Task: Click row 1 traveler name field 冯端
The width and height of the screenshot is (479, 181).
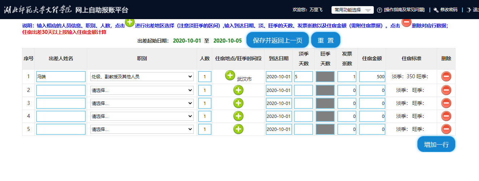Action: 61,76
